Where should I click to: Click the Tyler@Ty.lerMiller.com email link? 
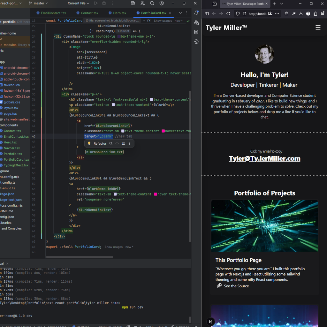coord(264,158)
